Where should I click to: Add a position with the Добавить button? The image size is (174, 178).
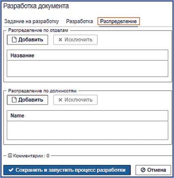27,100
